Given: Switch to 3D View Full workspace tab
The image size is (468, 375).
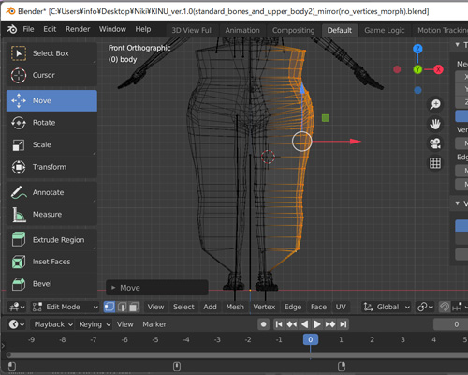Looking at the screenshot, I should click(x=192, y=30).
